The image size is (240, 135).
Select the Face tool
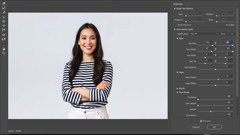pyautogui.click(x=4, y=44)
